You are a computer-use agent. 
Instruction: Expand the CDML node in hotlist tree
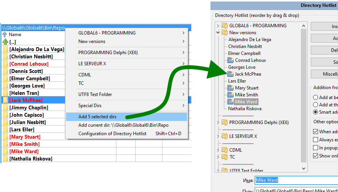click(219, 150)
